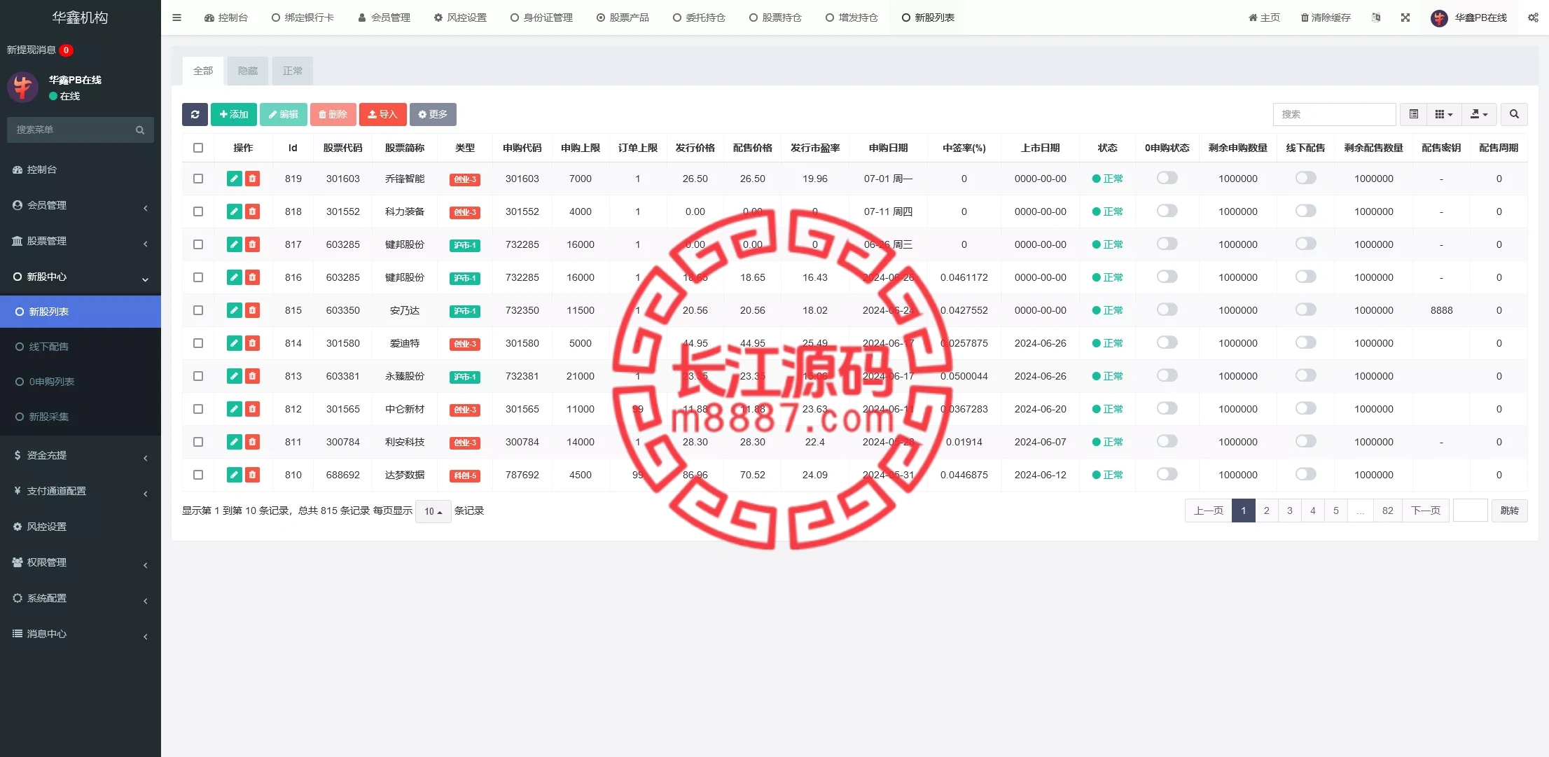Click 下一页 next page button

tap(1426, 511)
